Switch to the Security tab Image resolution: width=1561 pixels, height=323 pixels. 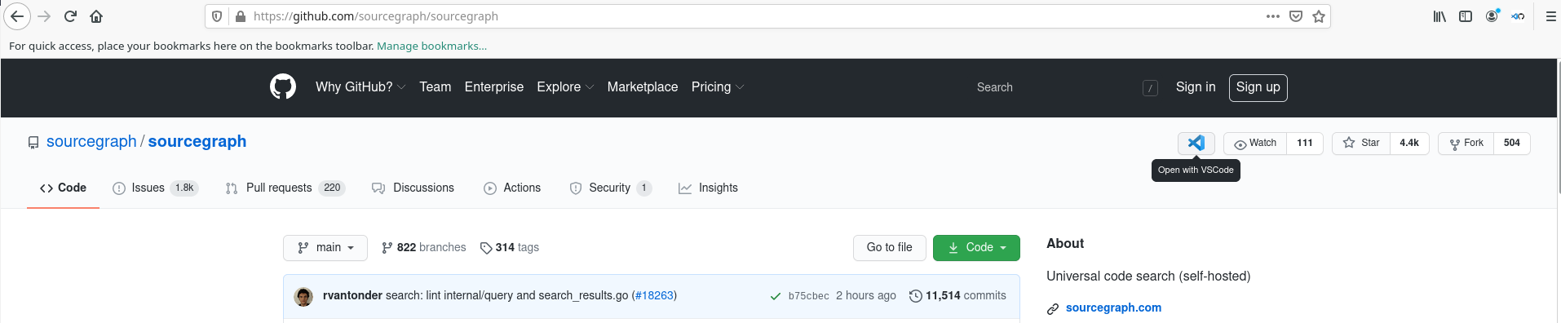(610, 188)
